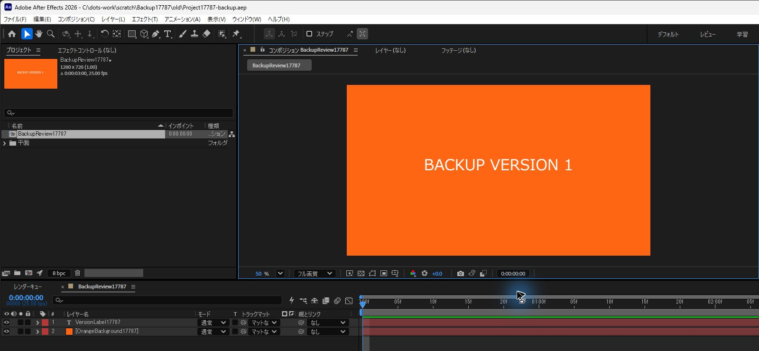Open the composition flowchart icon in the Project panel
This screenshot has width=759, height=351.
(x=231, y=134)
